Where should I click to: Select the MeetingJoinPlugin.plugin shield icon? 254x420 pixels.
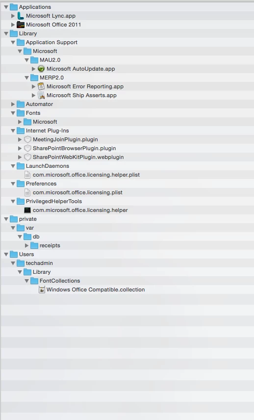coord(27,139)
